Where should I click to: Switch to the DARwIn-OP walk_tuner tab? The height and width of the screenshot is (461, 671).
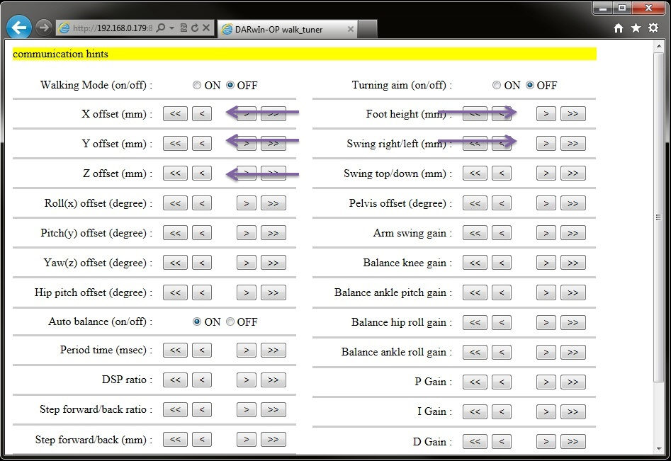click(287, 29)
